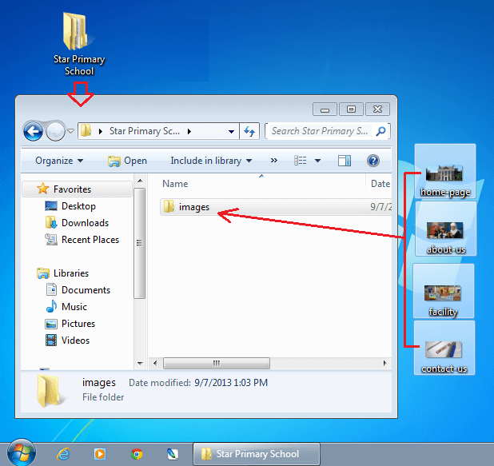The width and height of the screenshot is (494, 466).
Task: Open Windows Media Player from taskbar
Action: (100, 454)
